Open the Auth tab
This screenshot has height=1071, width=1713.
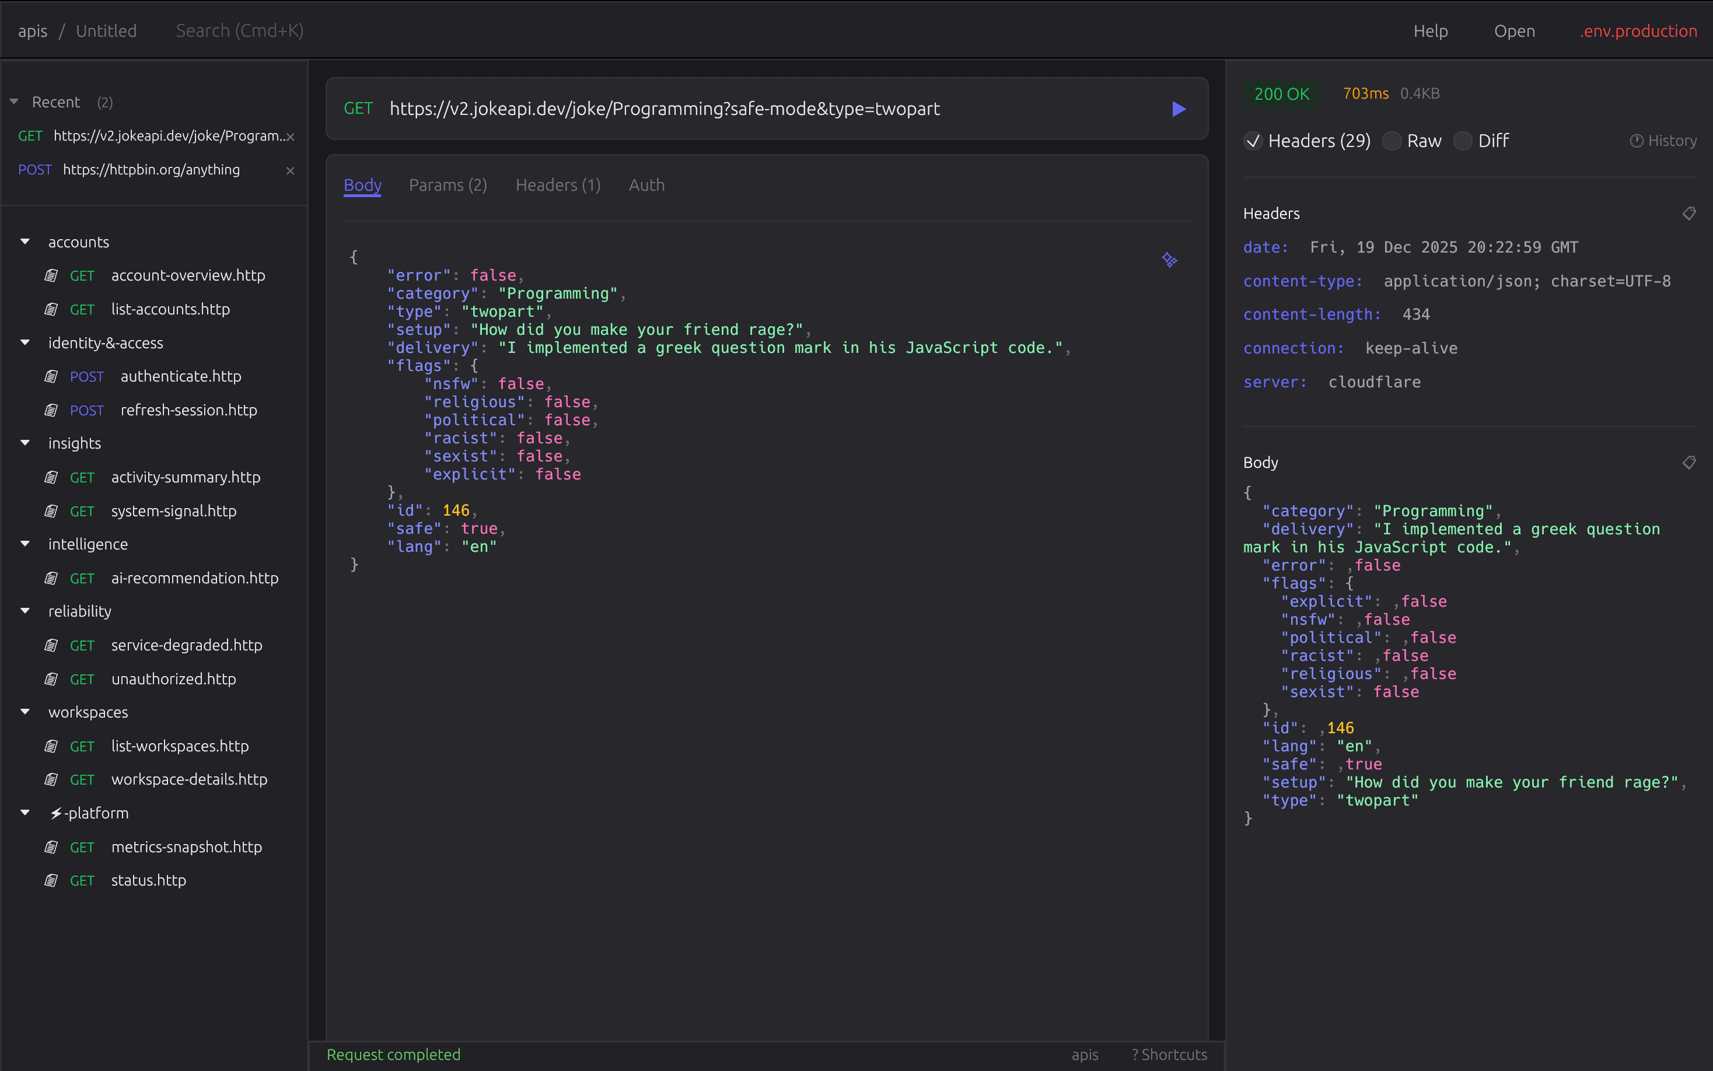(646, 185)
